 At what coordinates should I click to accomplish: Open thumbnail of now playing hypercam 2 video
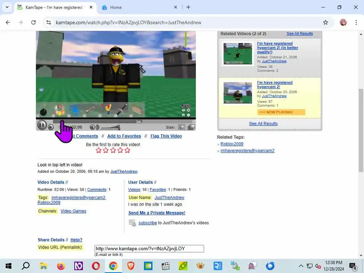238,93
